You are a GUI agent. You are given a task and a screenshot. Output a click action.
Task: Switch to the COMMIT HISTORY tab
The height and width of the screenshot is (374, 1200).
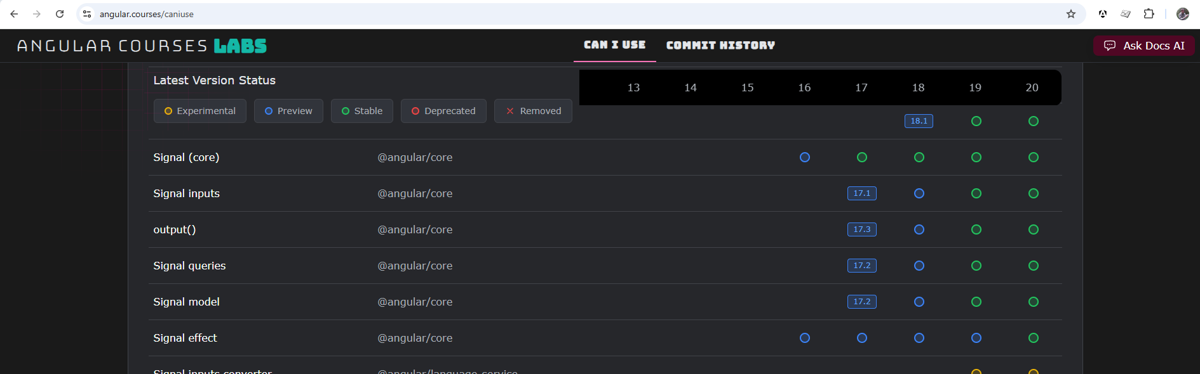click(720, 45)
